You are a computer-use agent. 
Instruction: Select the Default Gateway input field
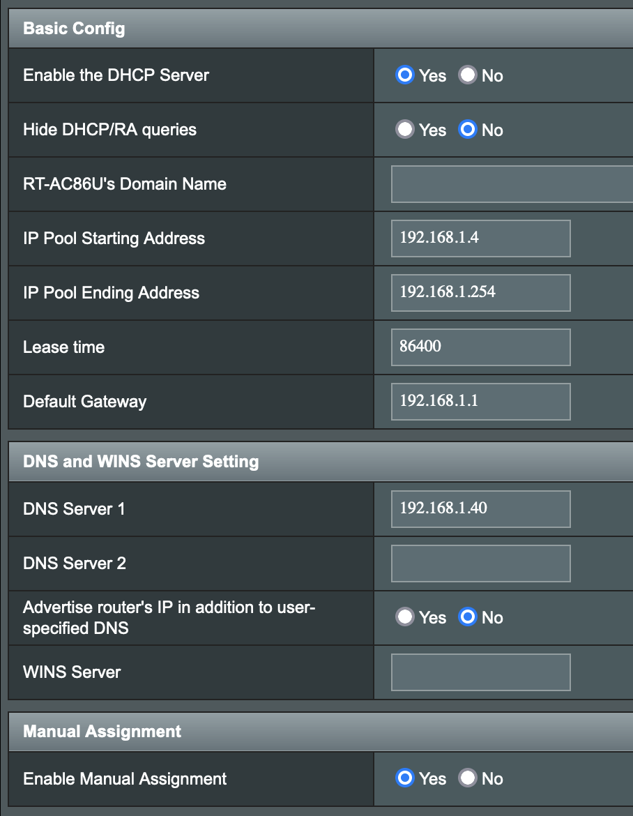[480, 402]
